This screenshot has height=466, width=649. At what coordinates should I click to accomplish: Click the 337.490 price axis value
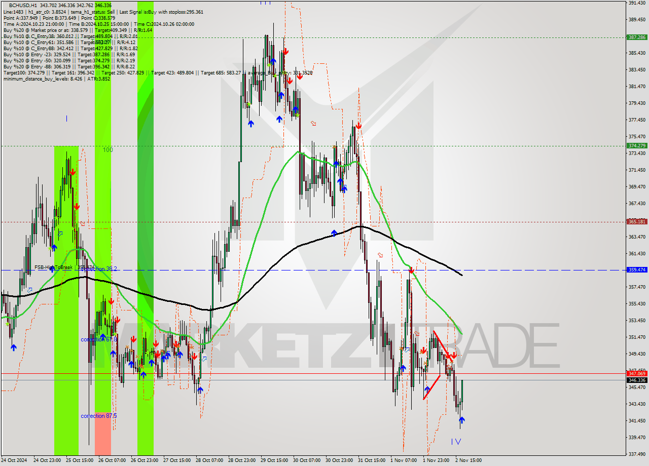pyautogui.click(x=636, y=454)
